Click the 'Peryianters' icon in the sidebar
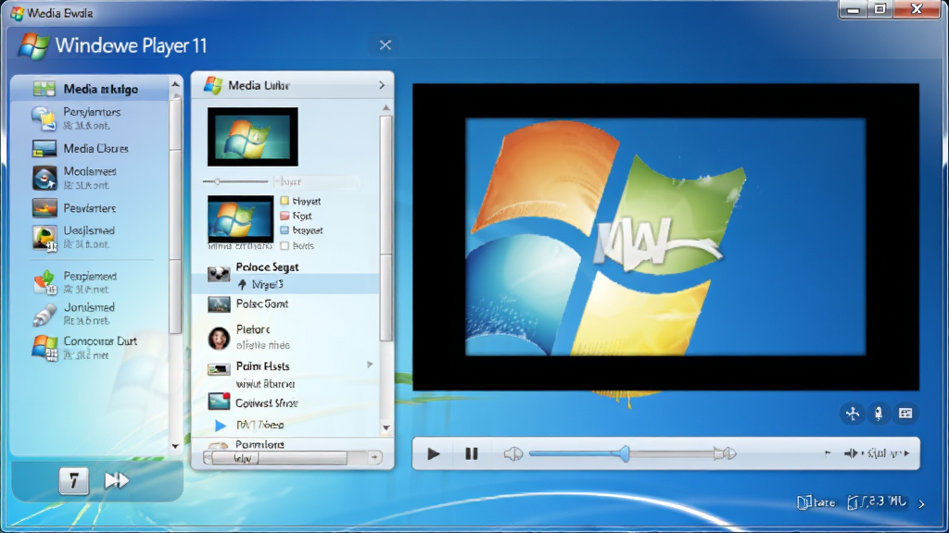949x533 pixels. coord(44,118)
